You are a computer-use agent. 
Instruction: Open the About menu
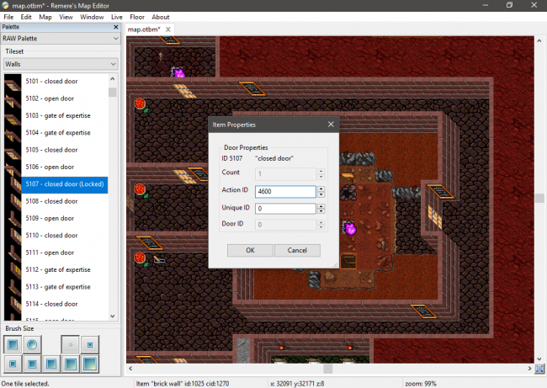point(161,17)
